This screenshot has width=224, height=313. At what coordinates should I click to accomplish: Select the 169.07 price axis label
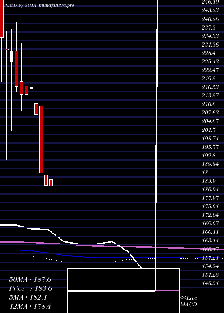point(210,224)
